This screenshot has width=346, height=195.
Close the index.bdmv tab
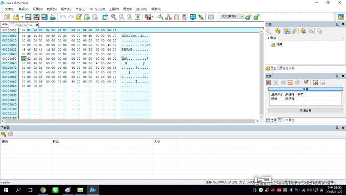[36, 25]
